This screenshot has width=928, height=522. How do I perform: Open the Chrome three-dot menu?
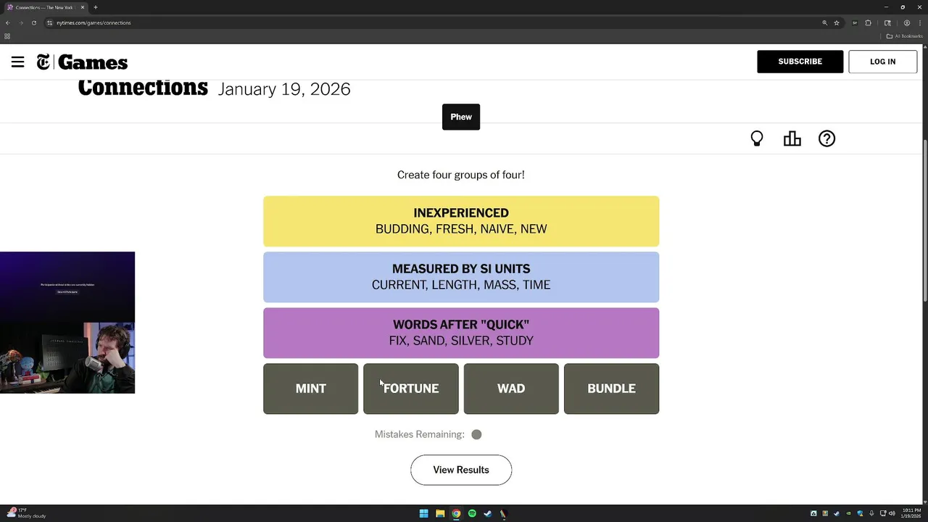[x=919, y=22]
